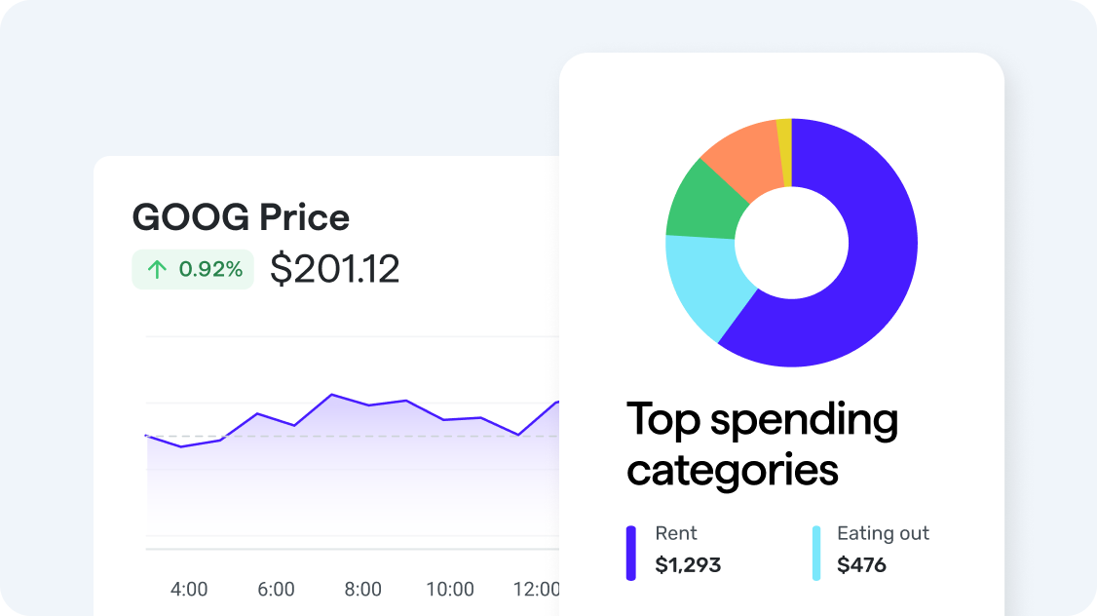Click the $201.12 price value
Image resolution: width=1097 pixels, height=616 pixels.
point(334,270)
